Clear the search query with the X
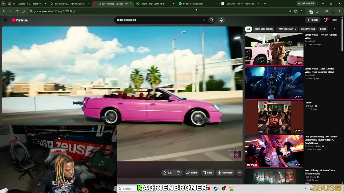Screen dimensions: 344x193 coord(204,20)
